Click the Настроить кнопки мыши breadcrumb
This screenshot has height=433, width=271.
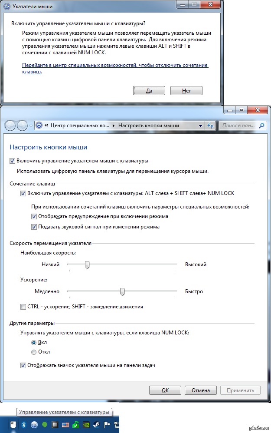tap(149, 126)
